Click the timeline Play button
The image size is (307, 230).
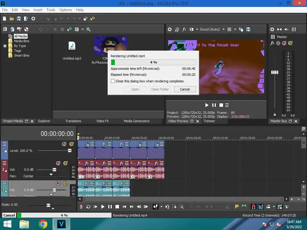pyautogui.click(x=103, y=207)
